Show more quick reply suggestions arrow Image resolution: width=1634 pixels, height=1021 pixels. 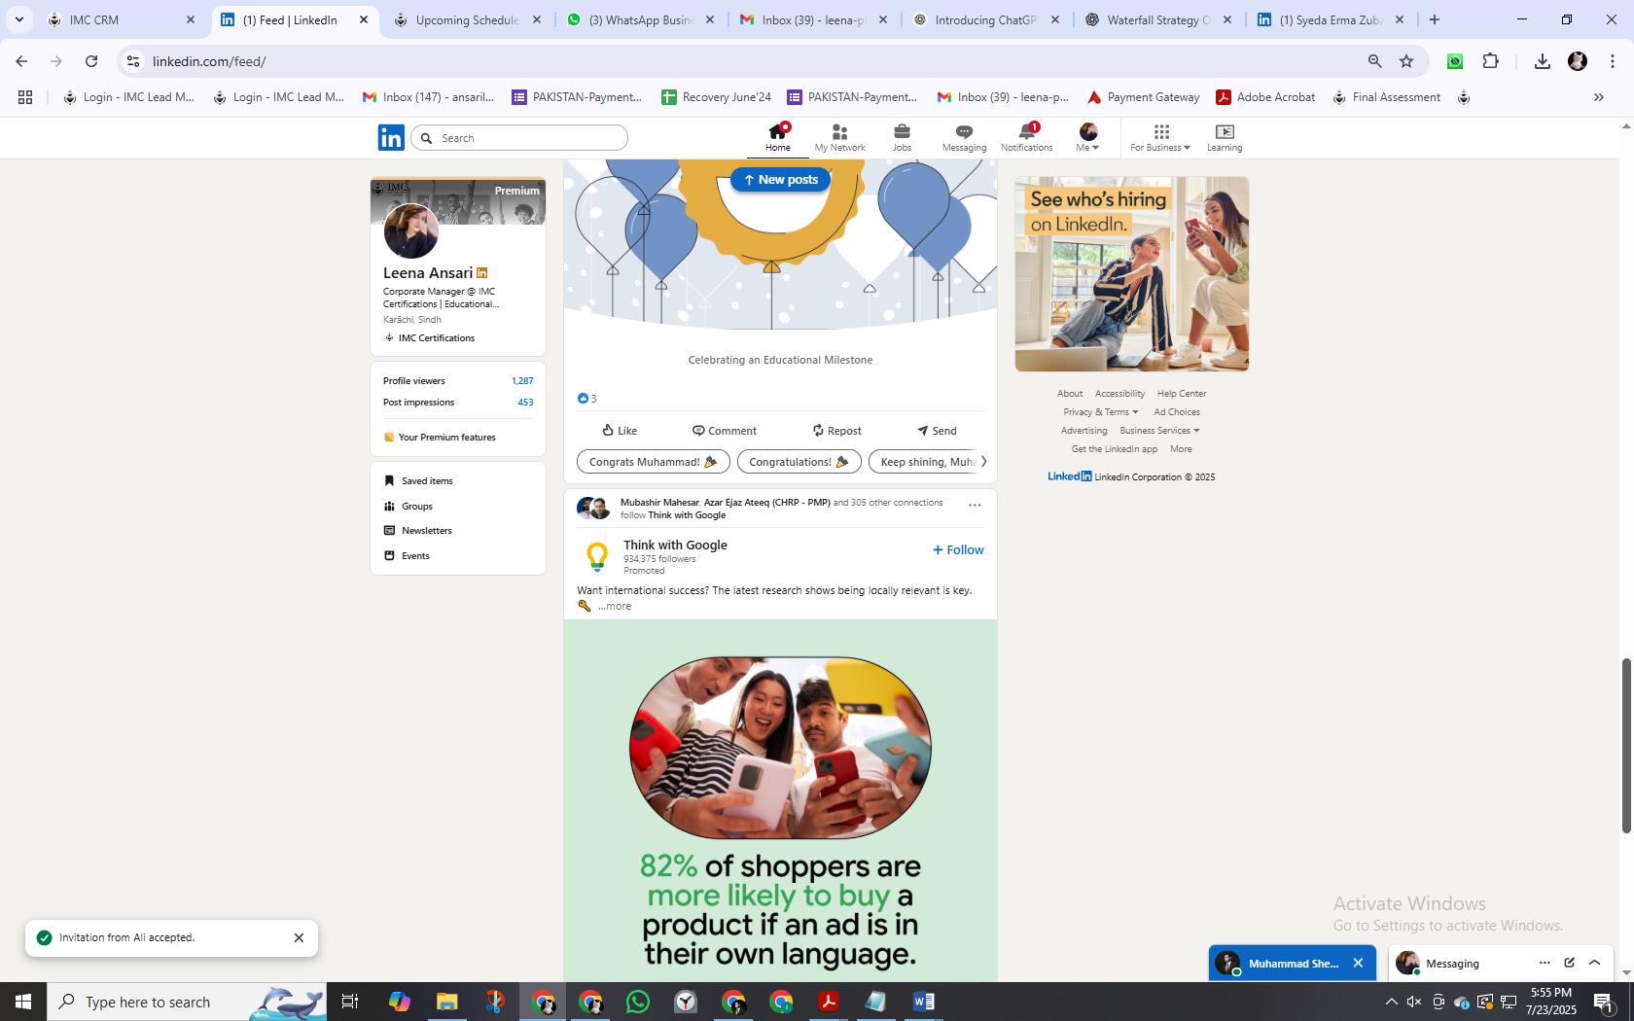pyautogui.click(x=982, y=462)
